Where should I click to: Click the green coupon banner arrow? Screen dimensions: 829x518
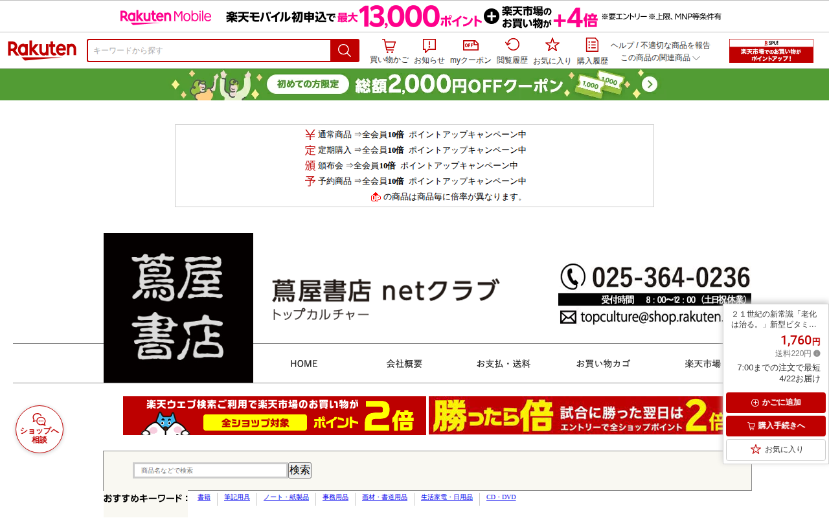point(650,84)
